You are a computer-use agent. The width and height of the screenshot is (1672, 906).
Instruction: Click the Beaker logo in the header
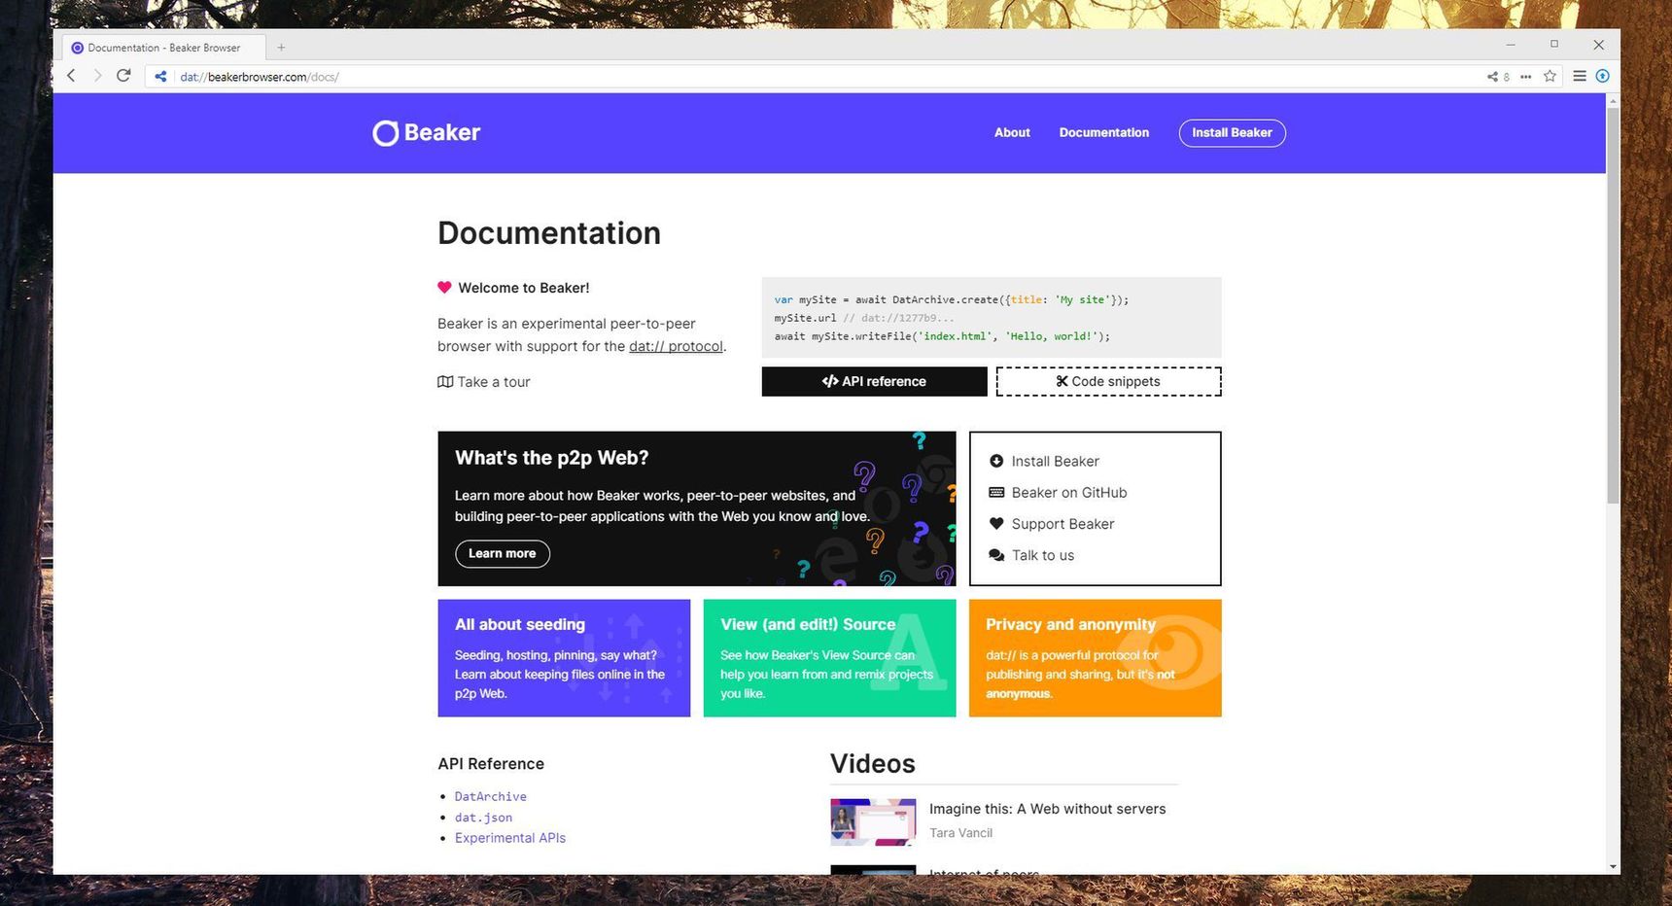point(427,133)
